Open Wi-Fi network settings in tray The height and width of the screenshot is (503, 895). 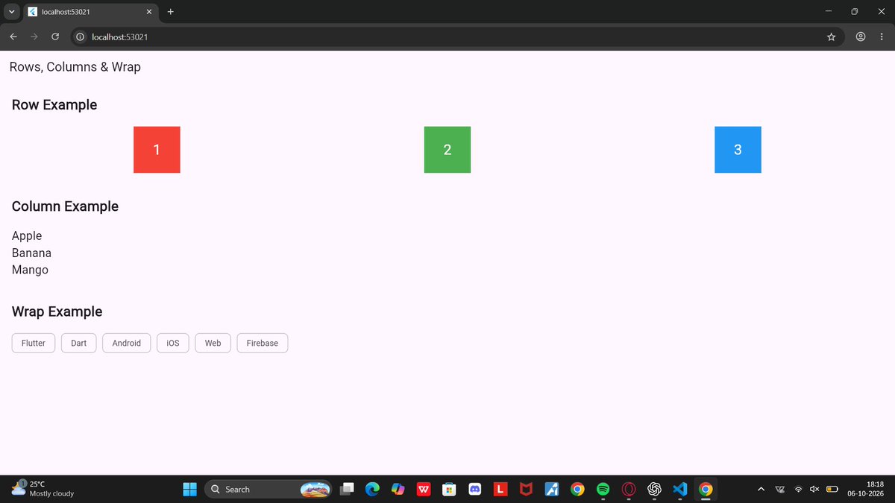pos(798,489)
